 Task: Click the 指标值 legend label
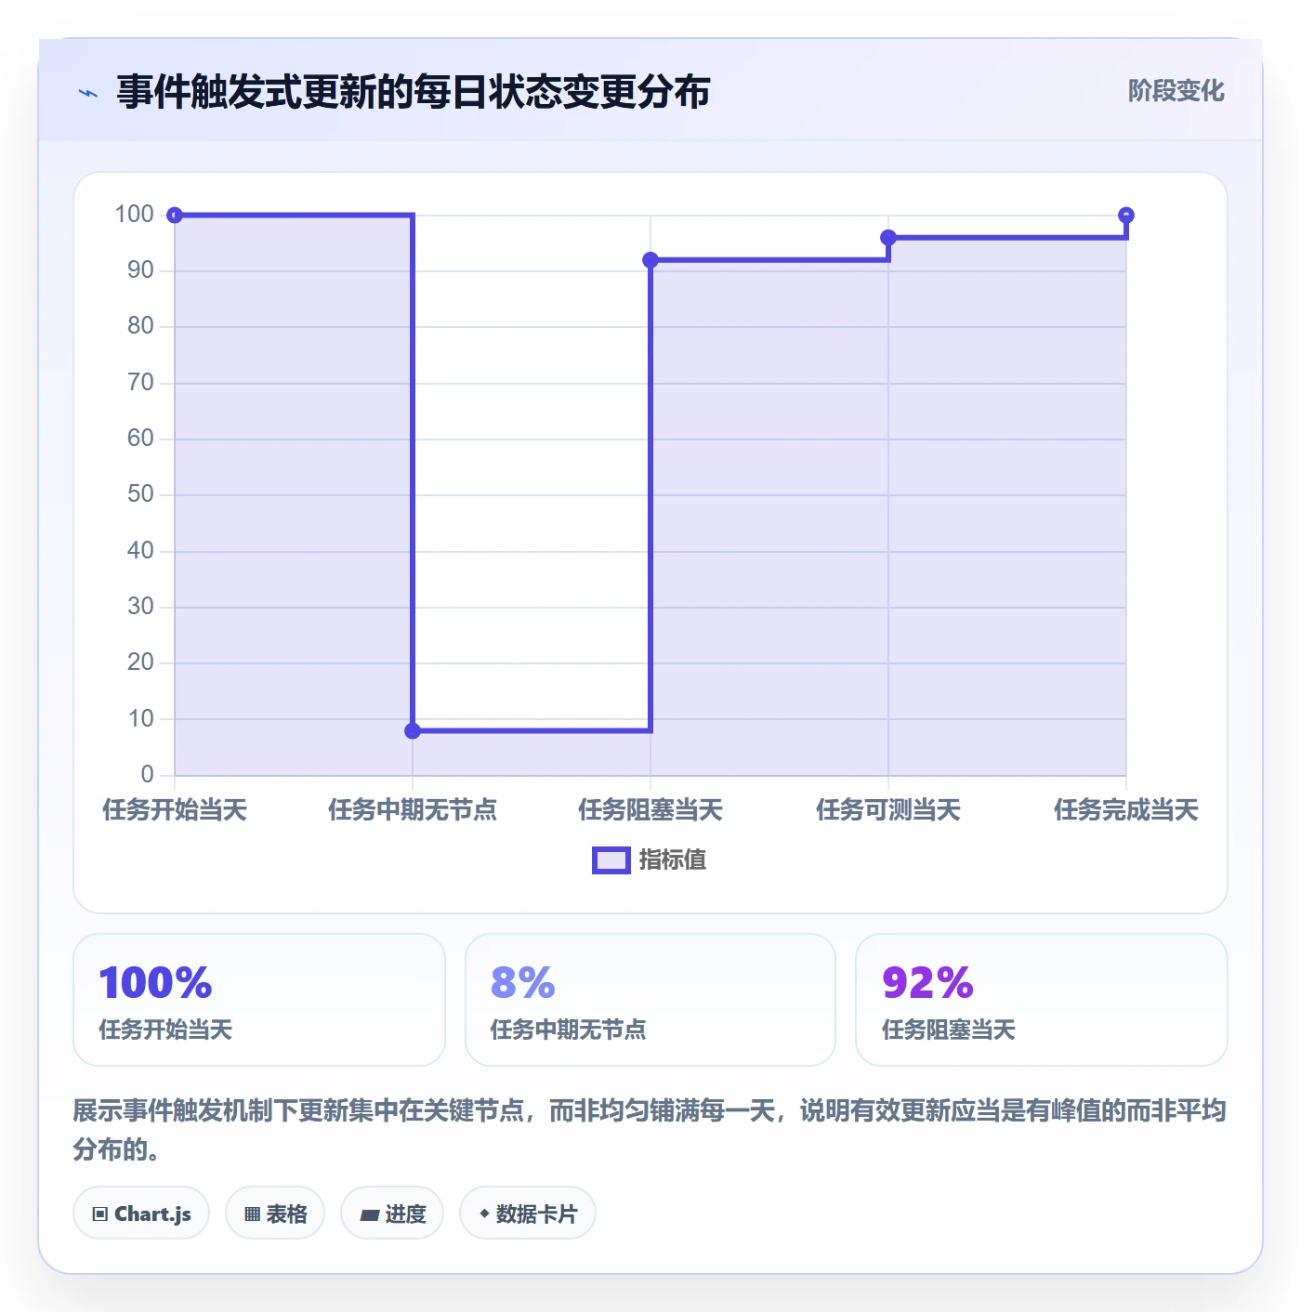pyautogui.click(x=673, y=860)
